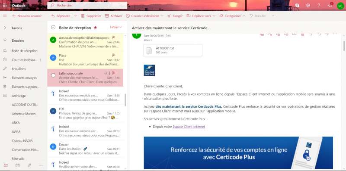Flag the LaBanquepostale message
This screenshot has width=346, height=171.
coord(113,73)
